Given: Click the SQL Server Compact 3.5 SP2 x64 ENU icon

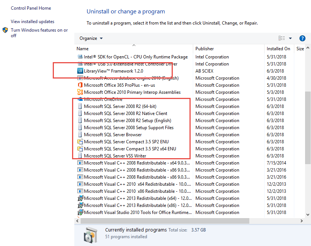Looking at the screenshot, I should [80, 148].
